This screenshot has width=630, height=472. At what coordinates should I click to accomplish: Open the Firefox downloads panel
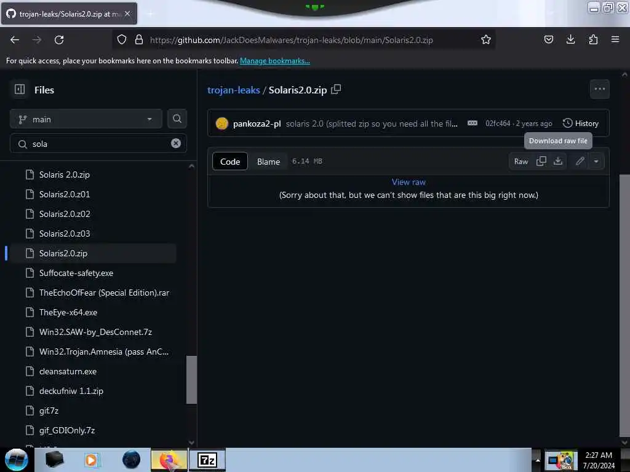point(570,39)
